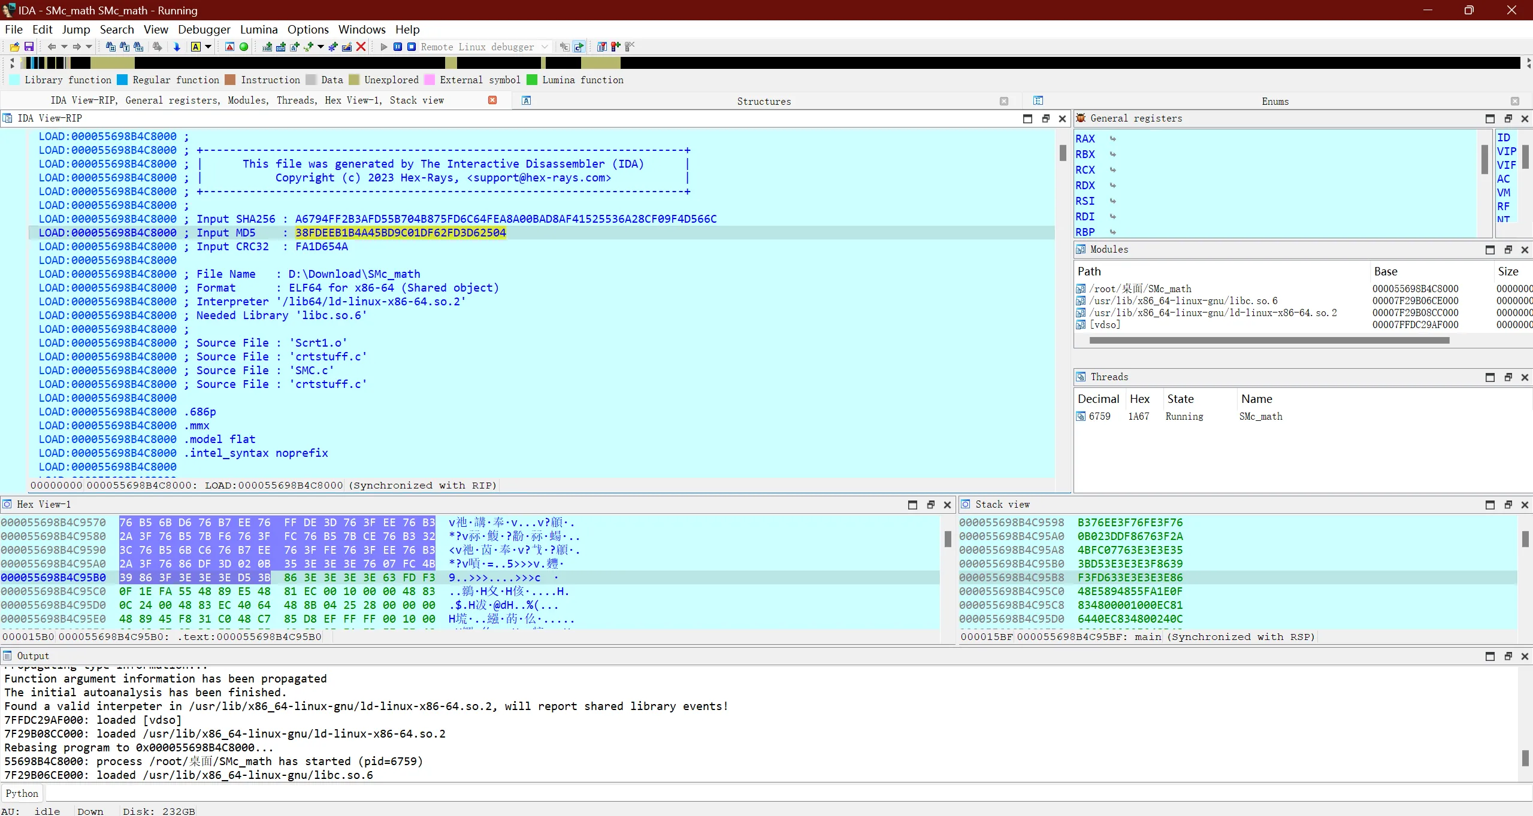1533x816 pixels.
Task: Click the blue down arrow jump icon
Action: point(177,47)
